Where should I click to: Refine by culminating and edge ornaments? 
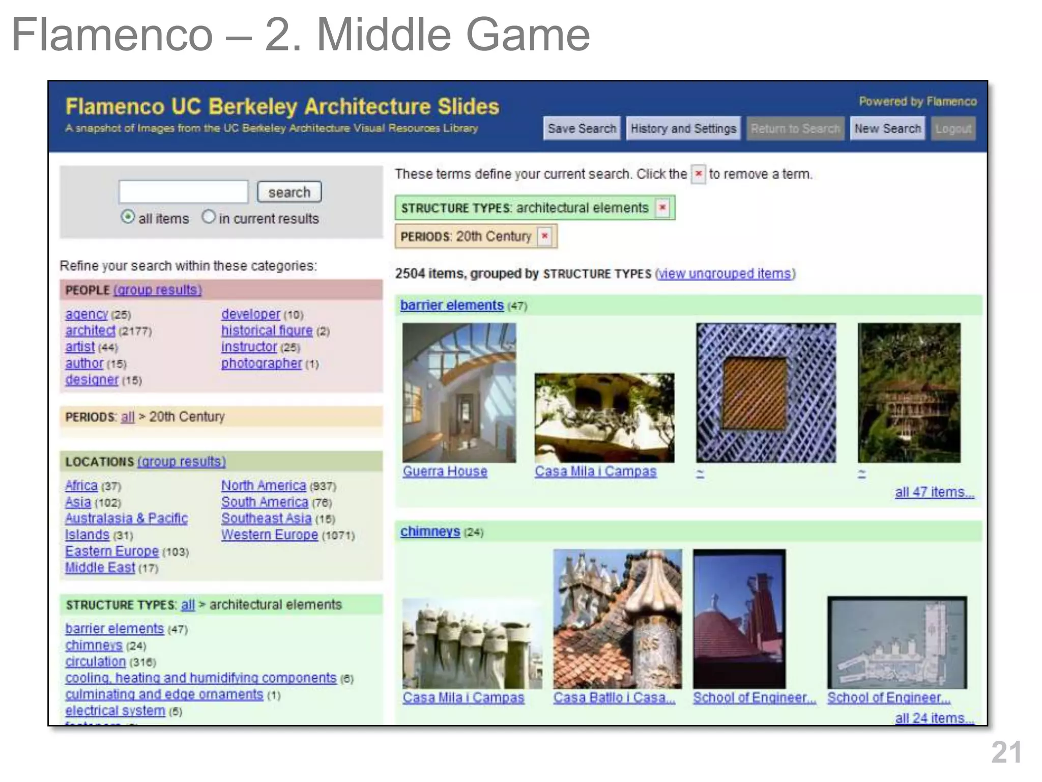coord(164,694)
